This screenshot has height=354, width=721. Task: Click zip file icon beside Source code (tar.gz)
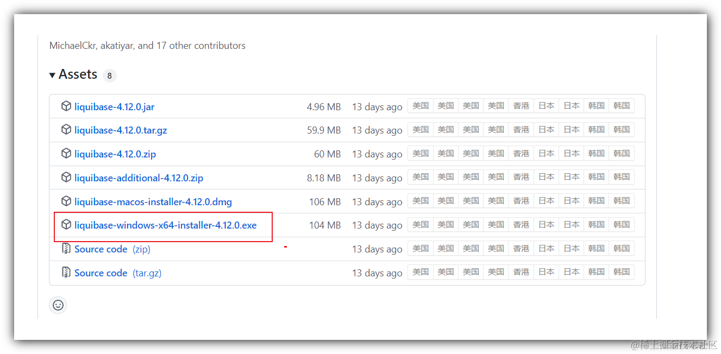pos(66,273)
